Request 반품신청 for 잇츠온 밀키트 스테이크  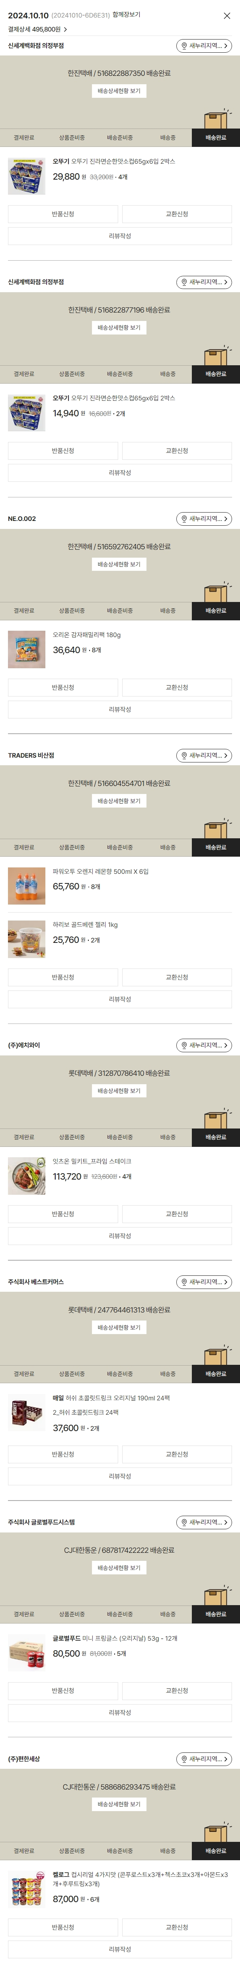[62, 1214]
